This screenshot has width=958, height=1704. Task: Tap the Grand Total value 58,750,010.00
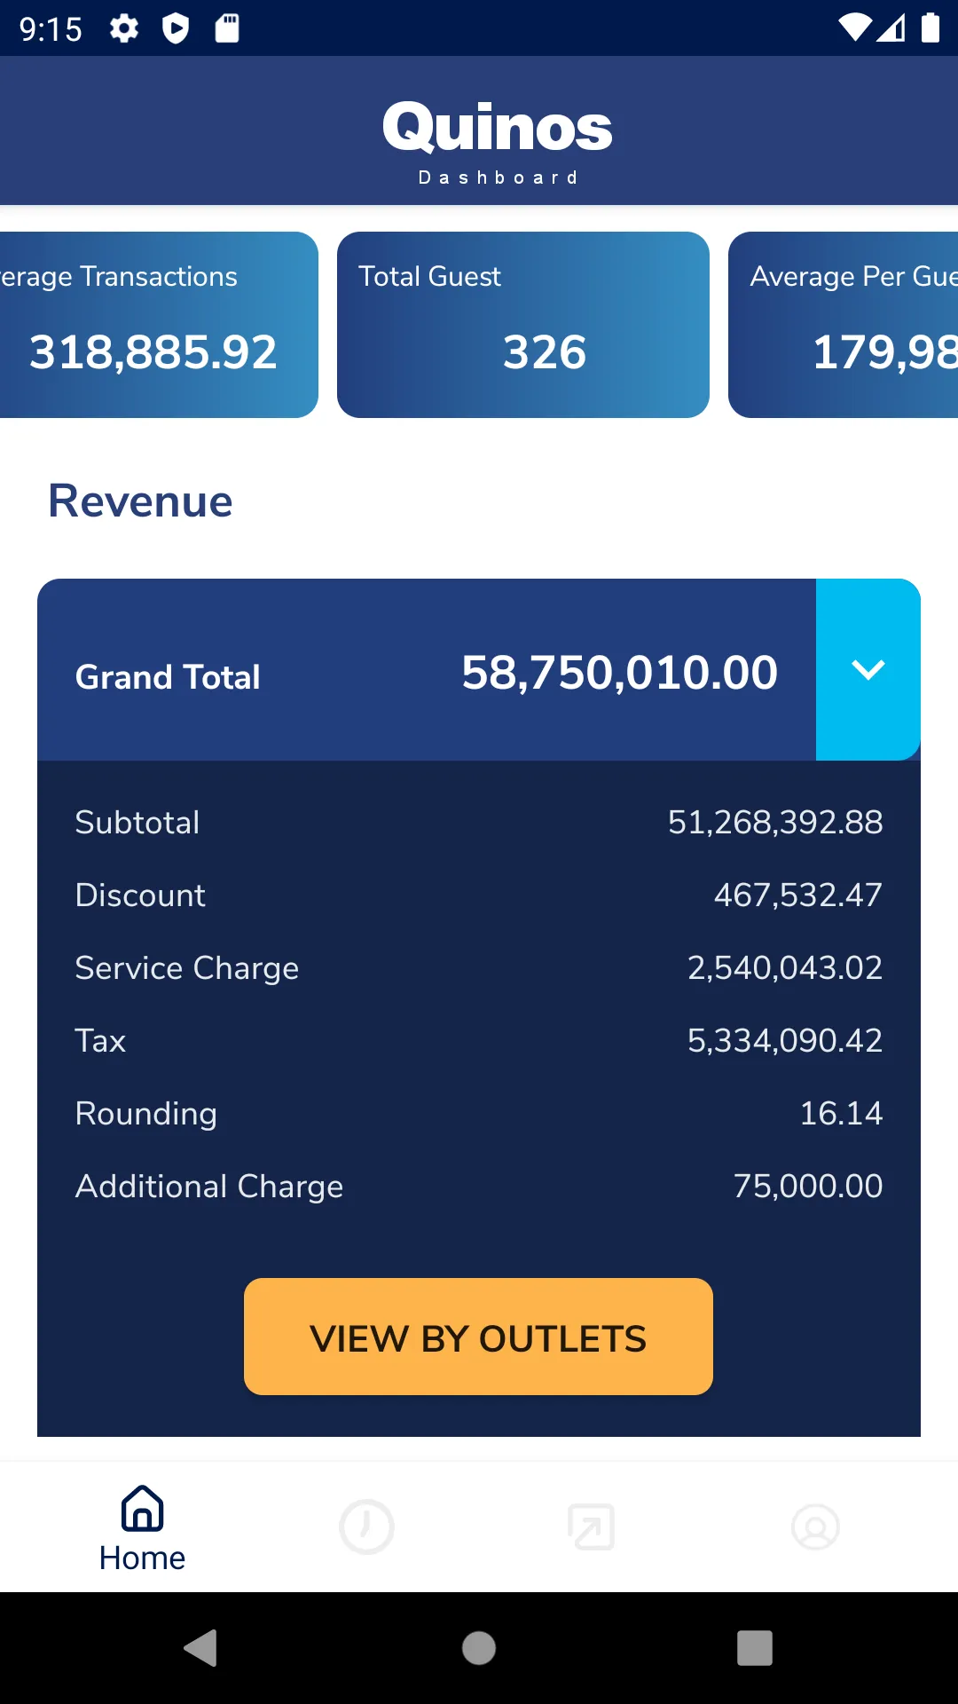pos(619,672)
